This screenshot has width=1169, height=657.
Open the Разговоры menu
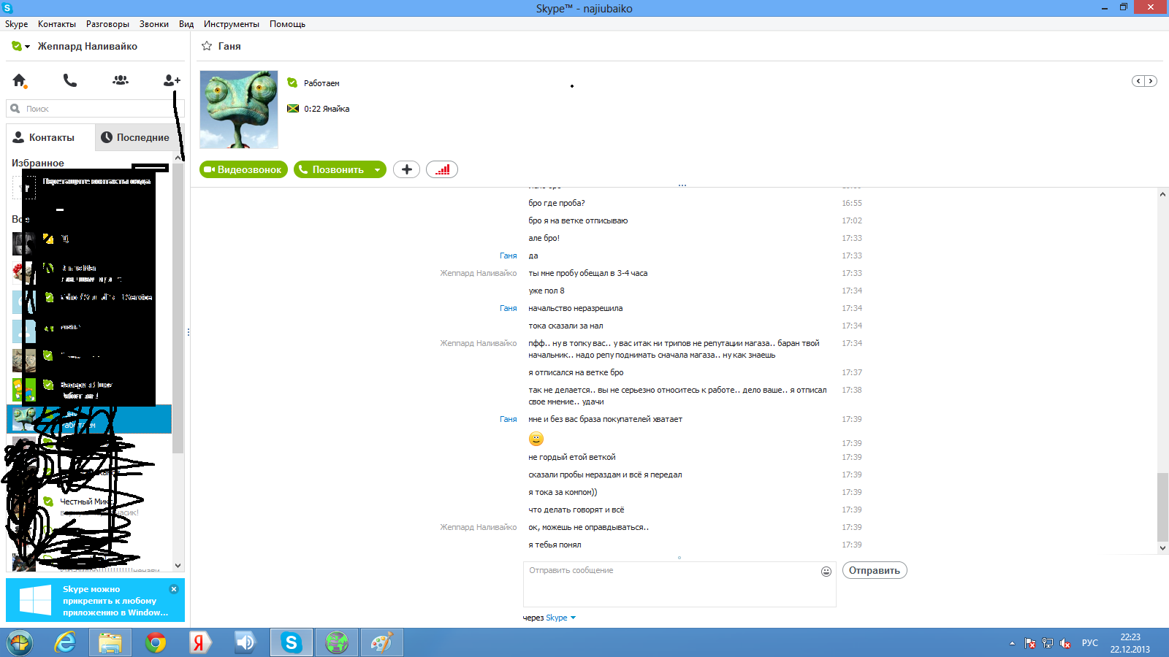[x=107, y=24]
